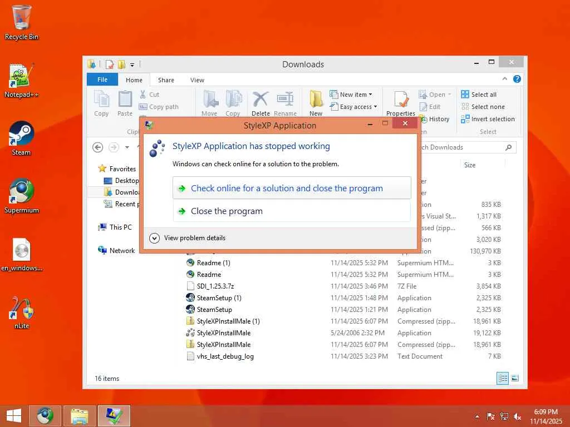
Task: Click the Size column header
Action: click(470, 165)
